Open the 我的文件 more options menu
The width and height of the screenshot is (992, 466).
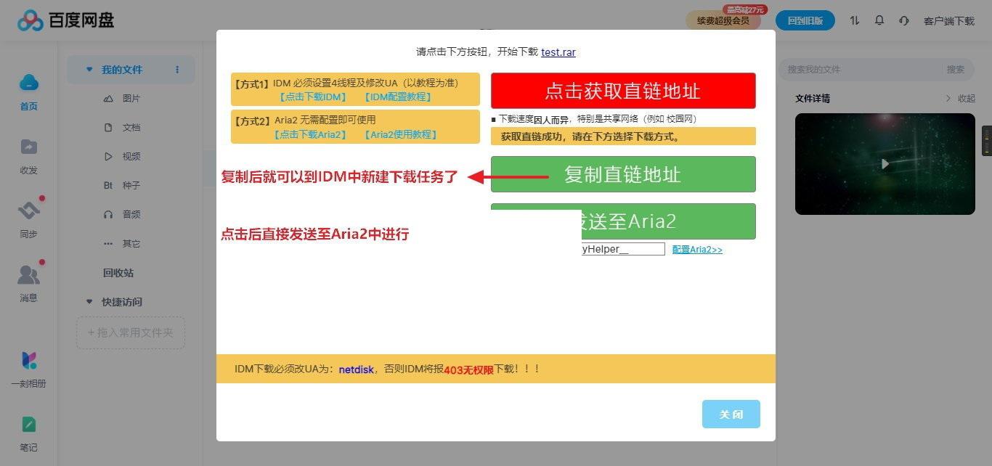tap(177, 70)
